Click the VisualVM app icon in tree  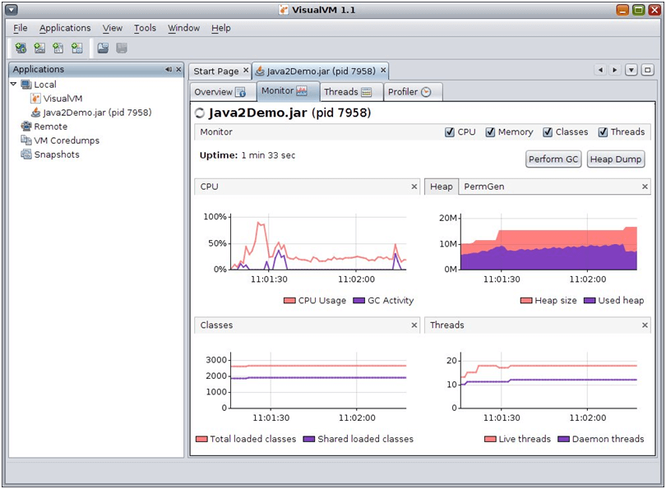coord(35,99)
